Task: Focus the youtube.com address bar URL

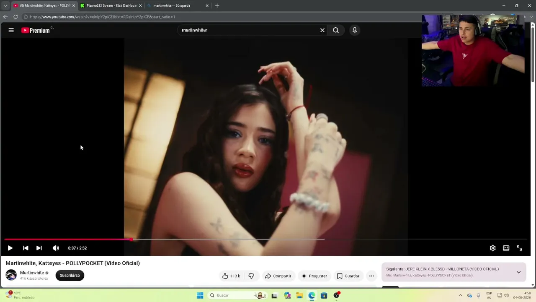Action: click(103, 17)
